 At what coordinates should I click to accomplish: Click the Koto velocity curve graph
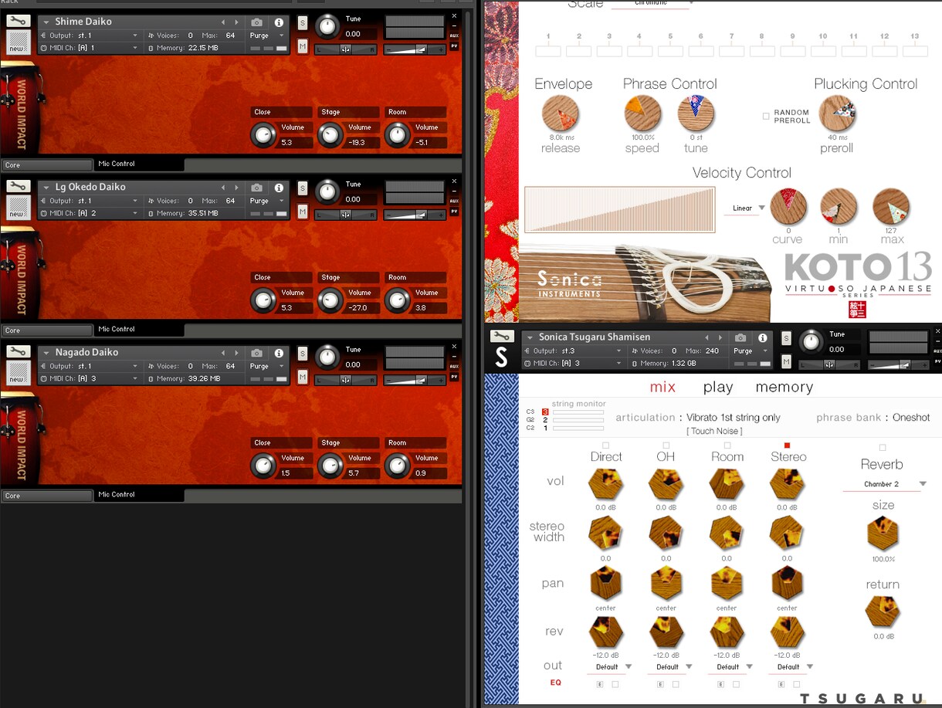(x=620, y=209)
